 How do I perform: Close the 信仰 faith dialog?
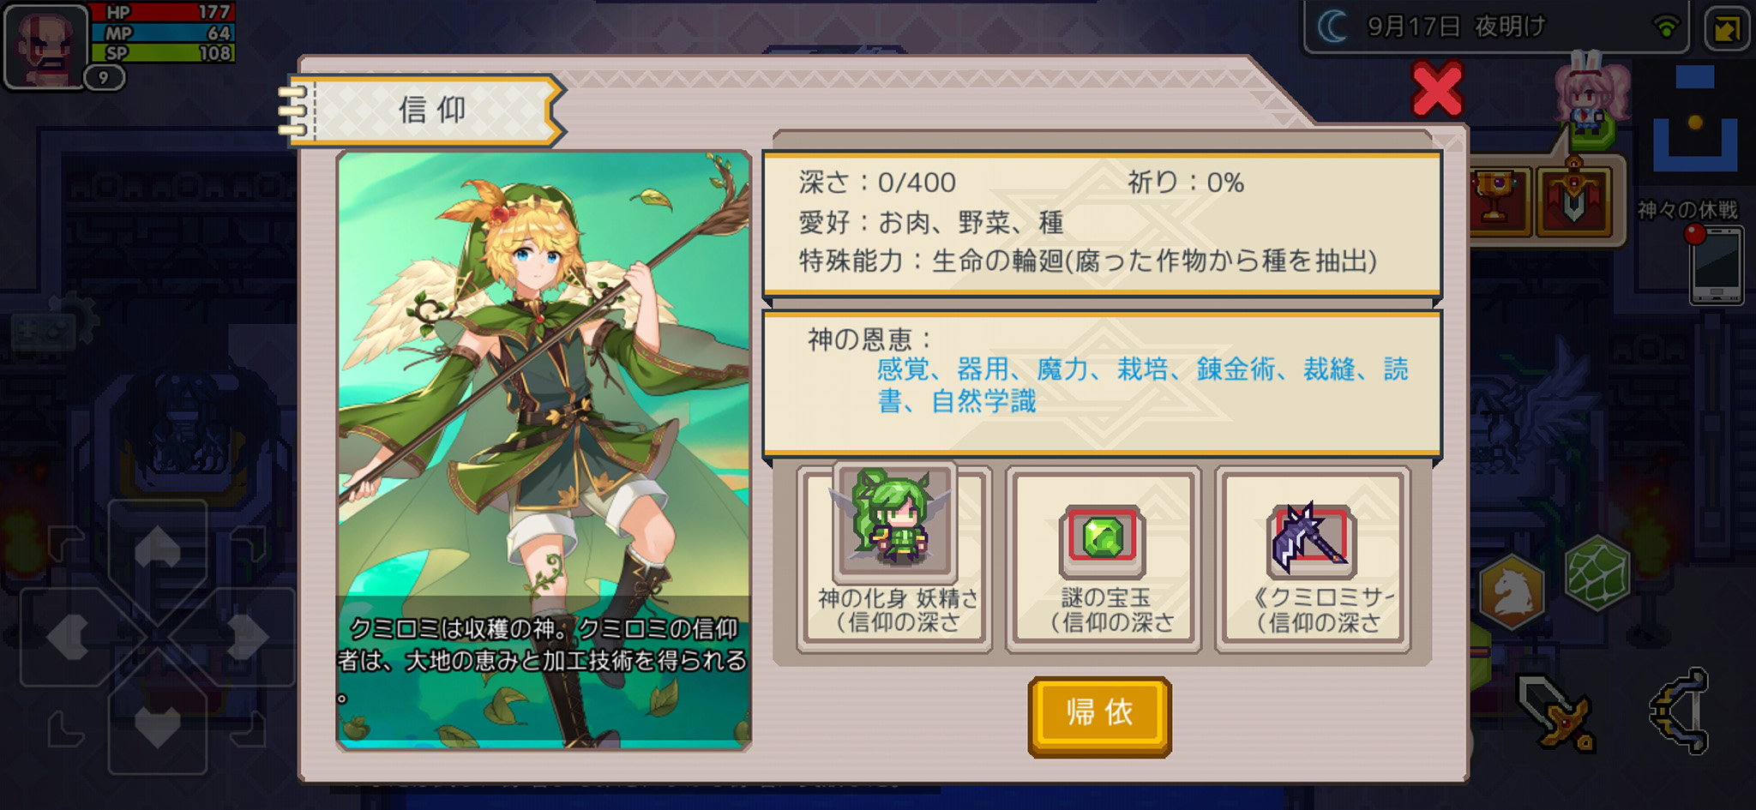1437,88
